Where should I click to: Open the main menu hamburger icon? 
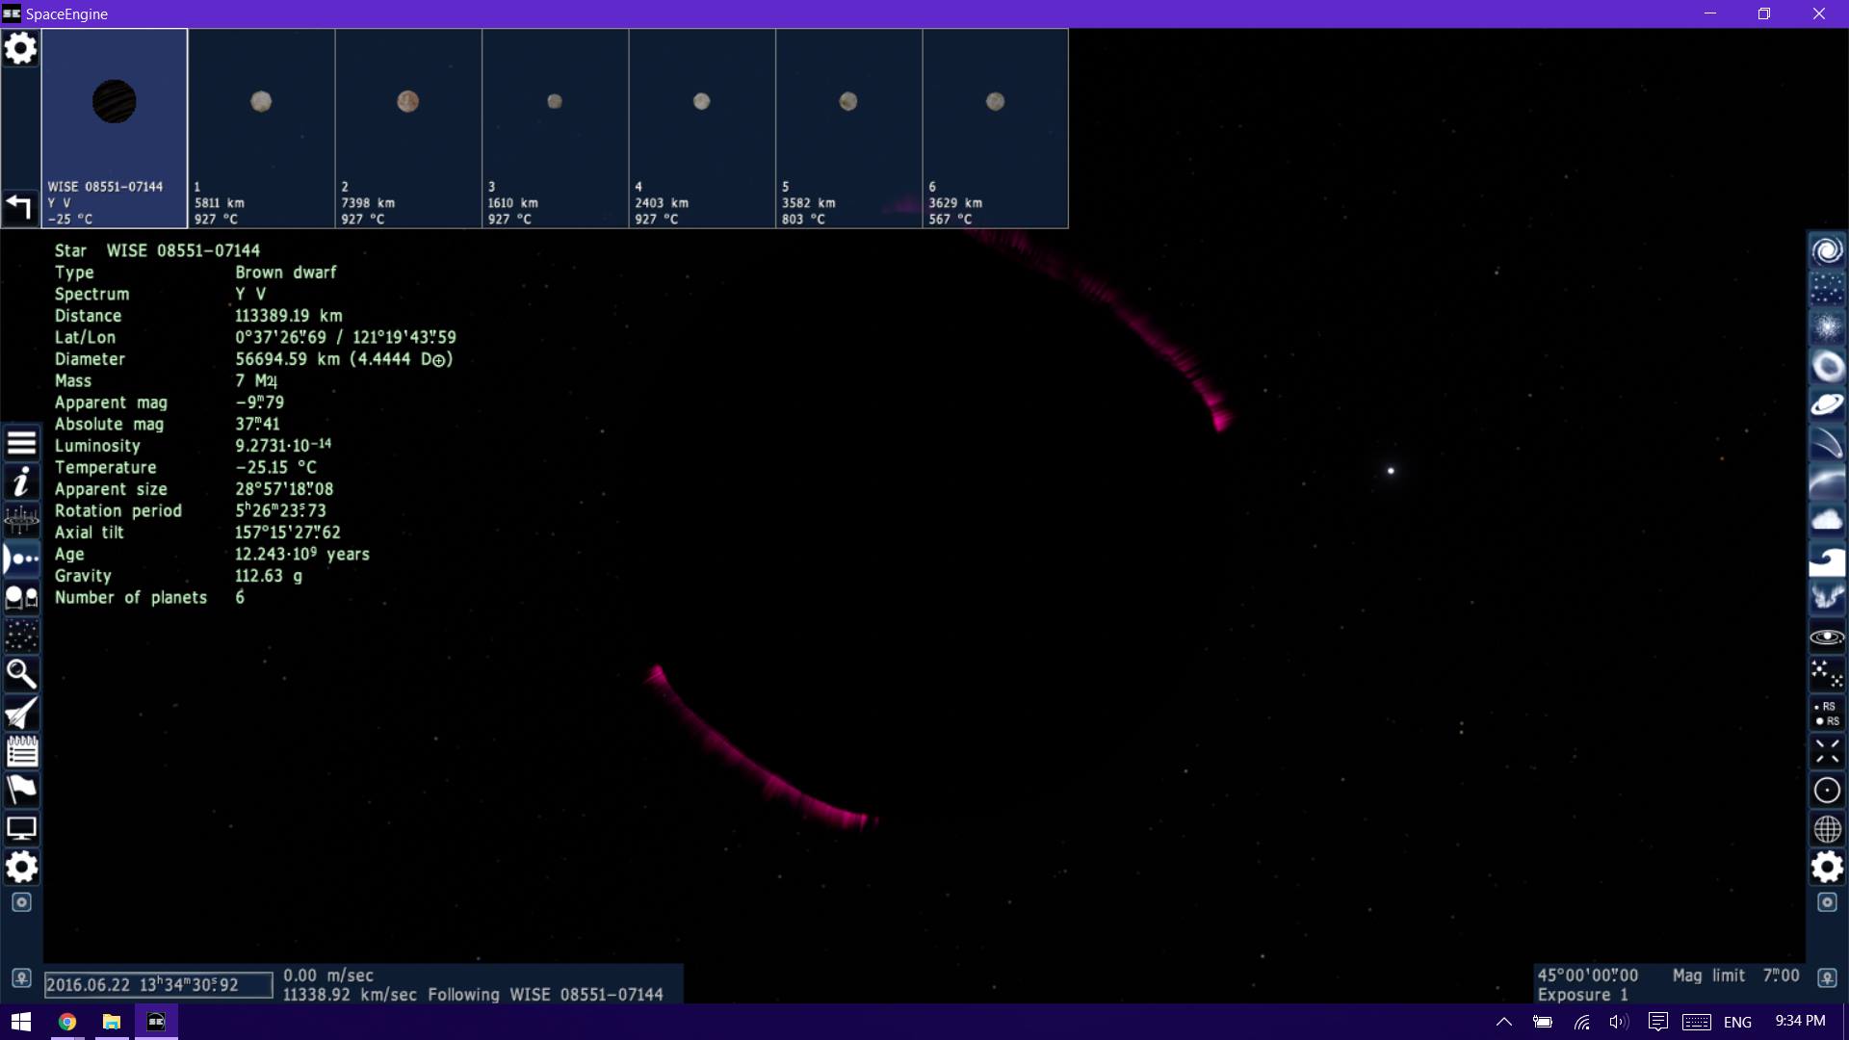click(x=21, y=443)
